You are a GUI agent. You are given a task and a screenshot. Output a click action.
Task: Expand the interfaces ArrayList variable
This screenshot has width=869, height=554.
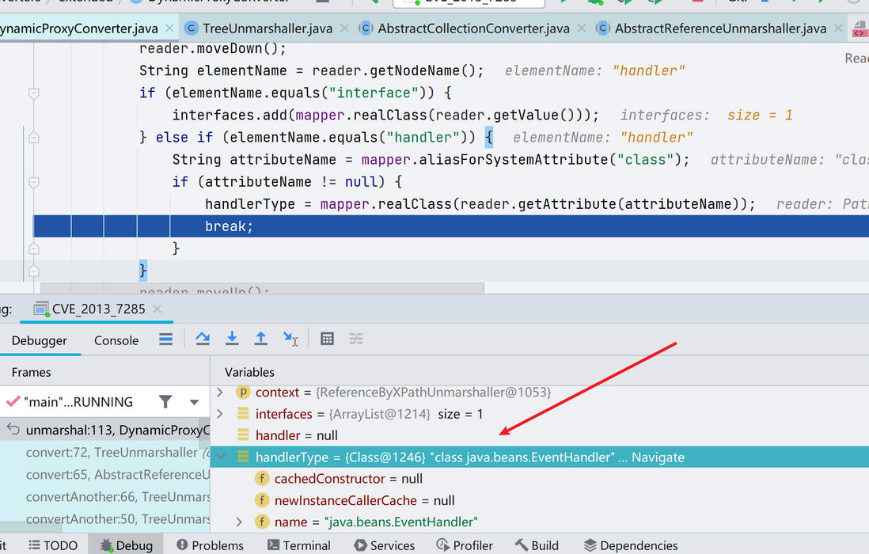[220, 414]
